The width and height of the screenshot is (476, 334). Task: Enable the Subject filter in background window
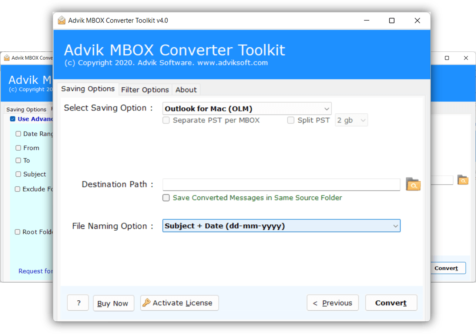(x=18, y=174)
